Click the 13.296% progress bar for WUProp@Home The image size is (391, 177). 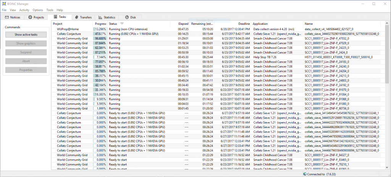pyautogui.click(x=100, y=29)
